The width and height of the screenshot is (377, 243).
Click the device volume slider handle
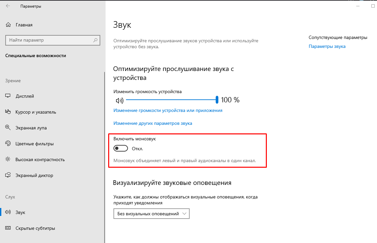[x=217, y=100]
